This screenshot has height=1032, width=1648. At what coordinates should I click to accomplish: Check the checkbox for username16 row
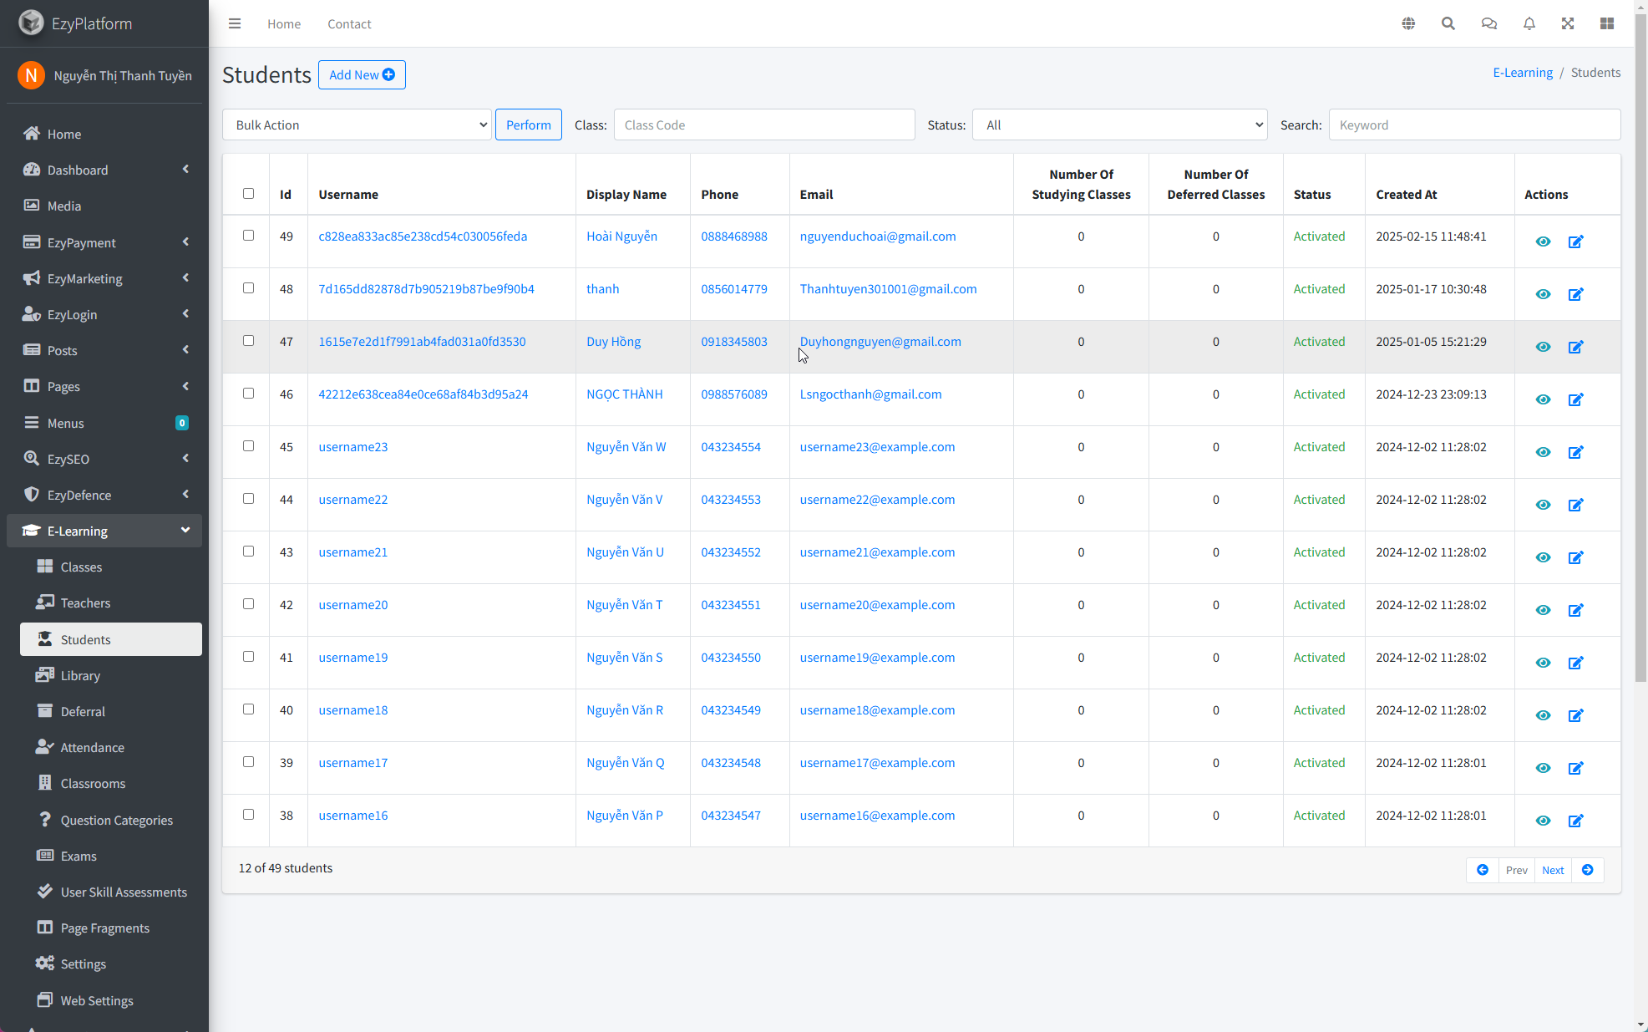248,815
